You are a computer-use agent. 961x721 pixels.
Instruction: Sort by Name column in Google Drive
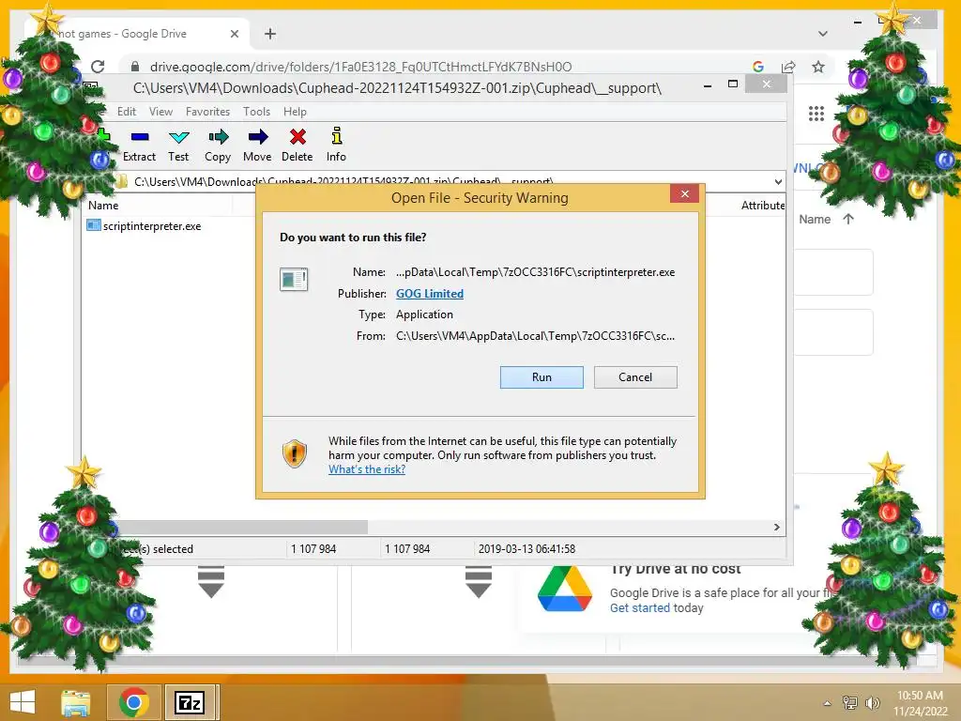click(815, 220)
